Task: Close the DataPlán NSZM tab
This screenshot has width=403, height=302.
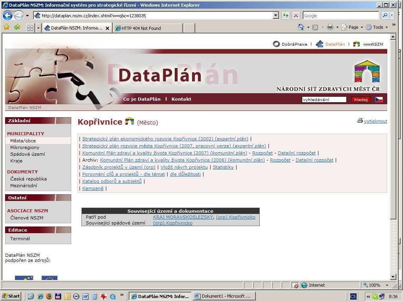Action: click(107, 28)
